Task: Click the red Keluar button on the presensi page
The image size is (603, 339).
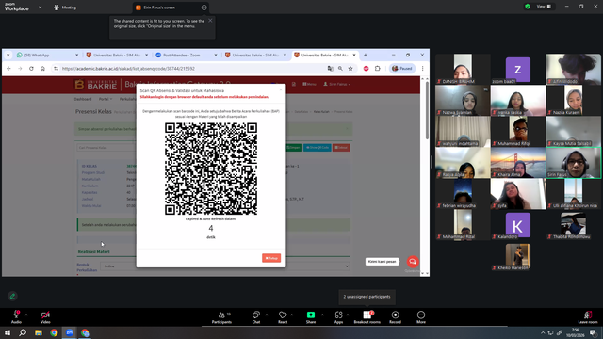Action: point(341,148)
